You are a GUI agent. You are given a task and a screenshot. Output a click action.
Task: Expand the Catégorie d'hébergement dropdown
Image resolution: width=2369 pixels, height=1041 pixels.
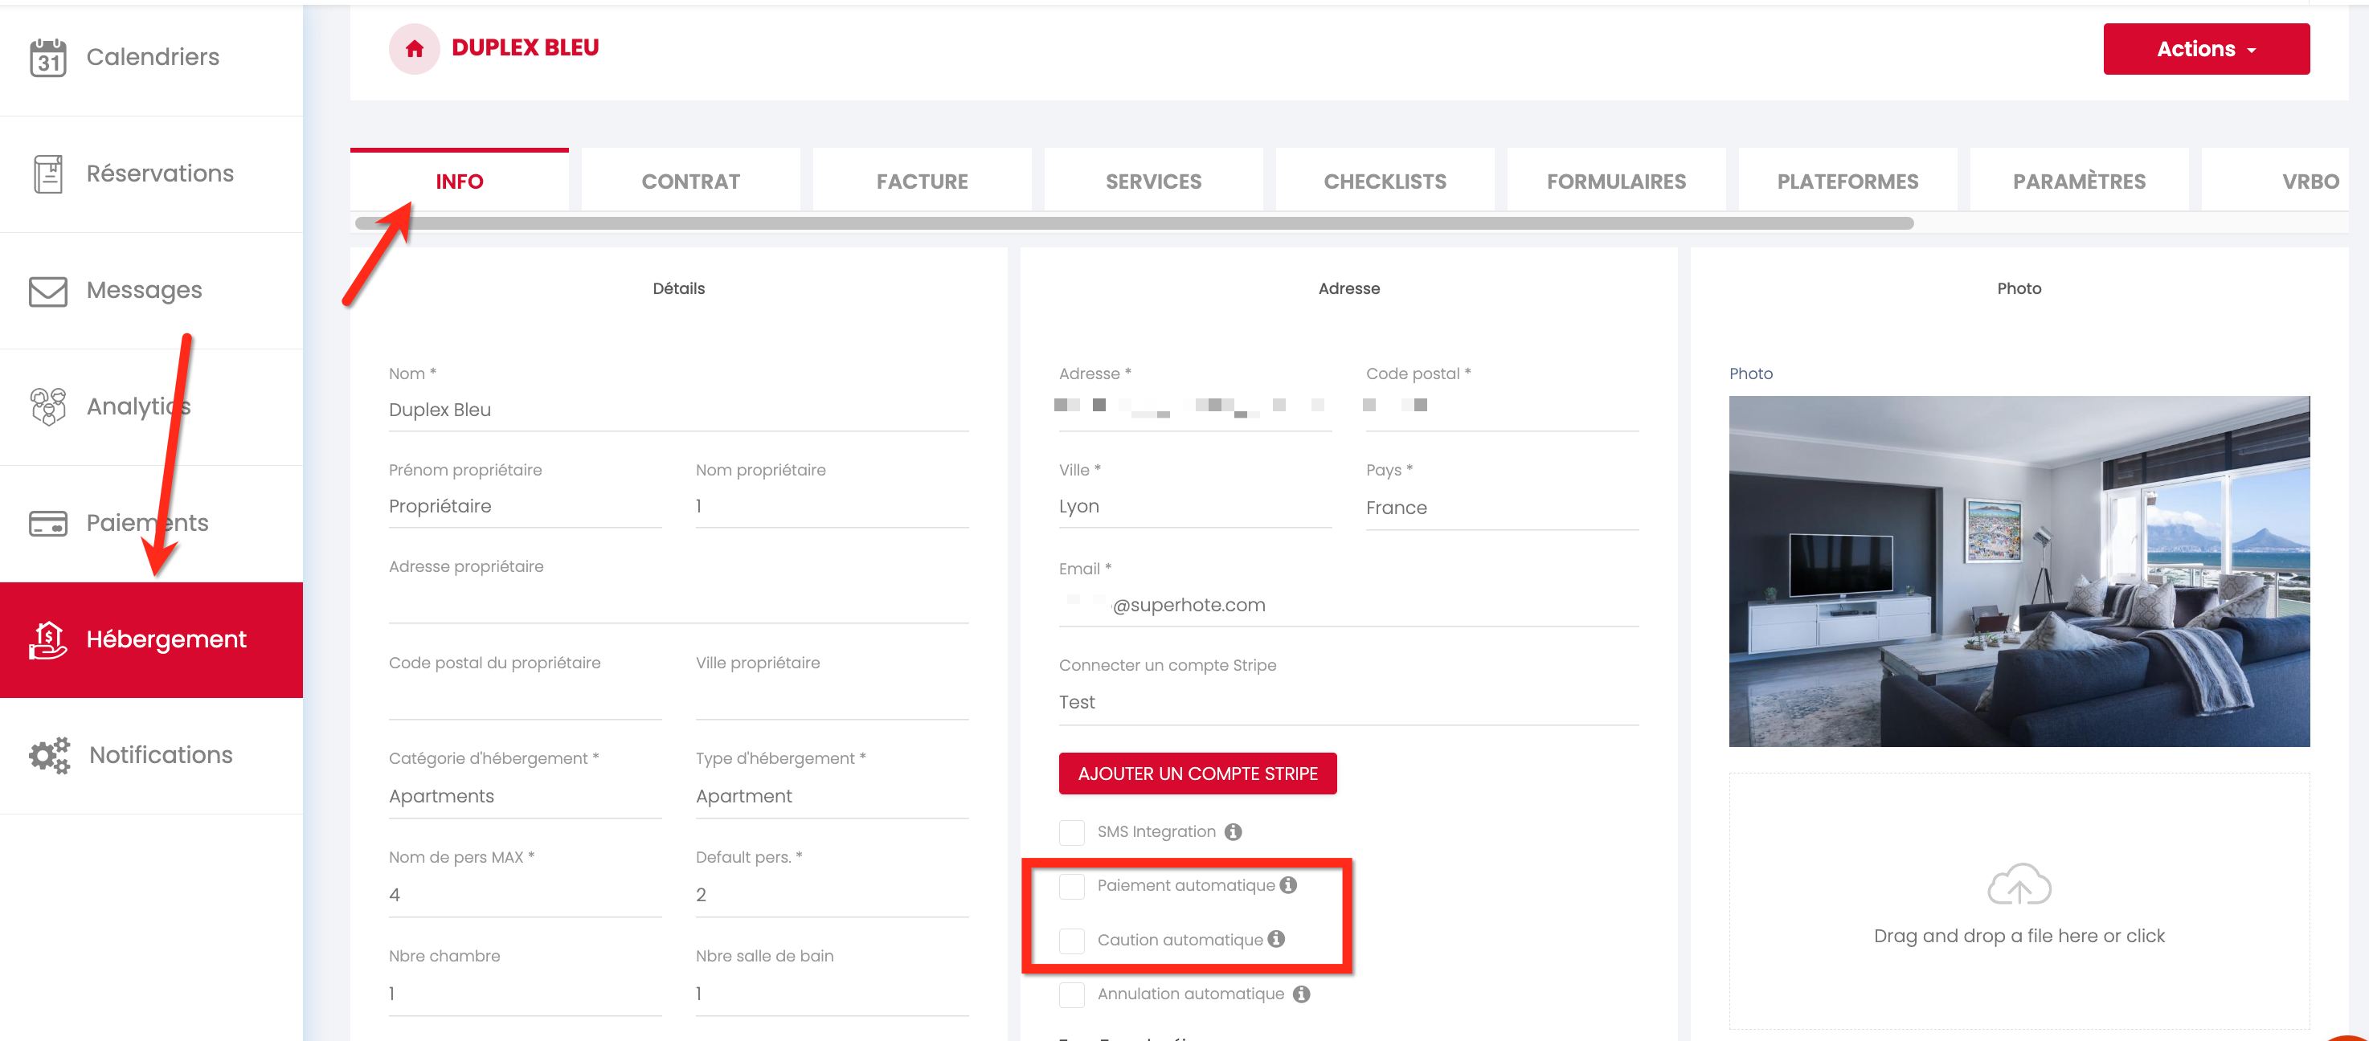(524, 796)
